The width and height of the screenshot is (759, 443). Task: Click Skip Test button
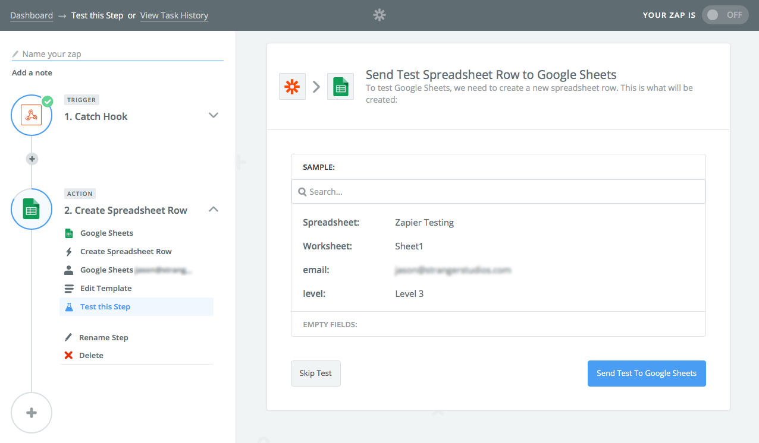coord(316,374)
